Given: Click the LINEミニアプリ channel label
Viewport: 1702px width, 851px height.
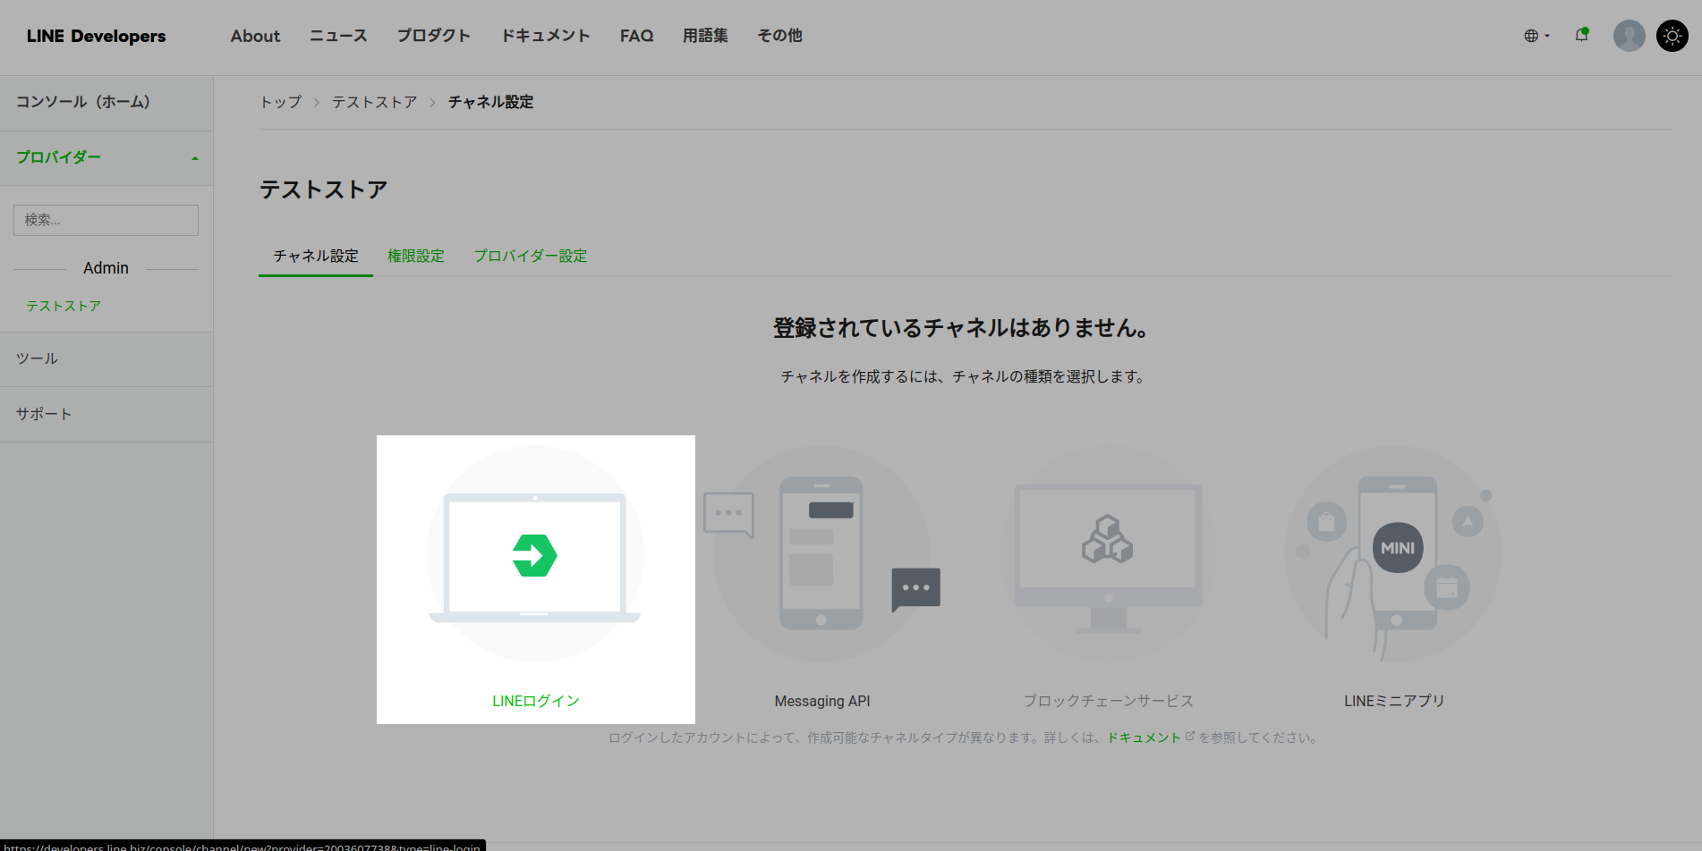Looking at the screenshot, I should (1394, 702).
